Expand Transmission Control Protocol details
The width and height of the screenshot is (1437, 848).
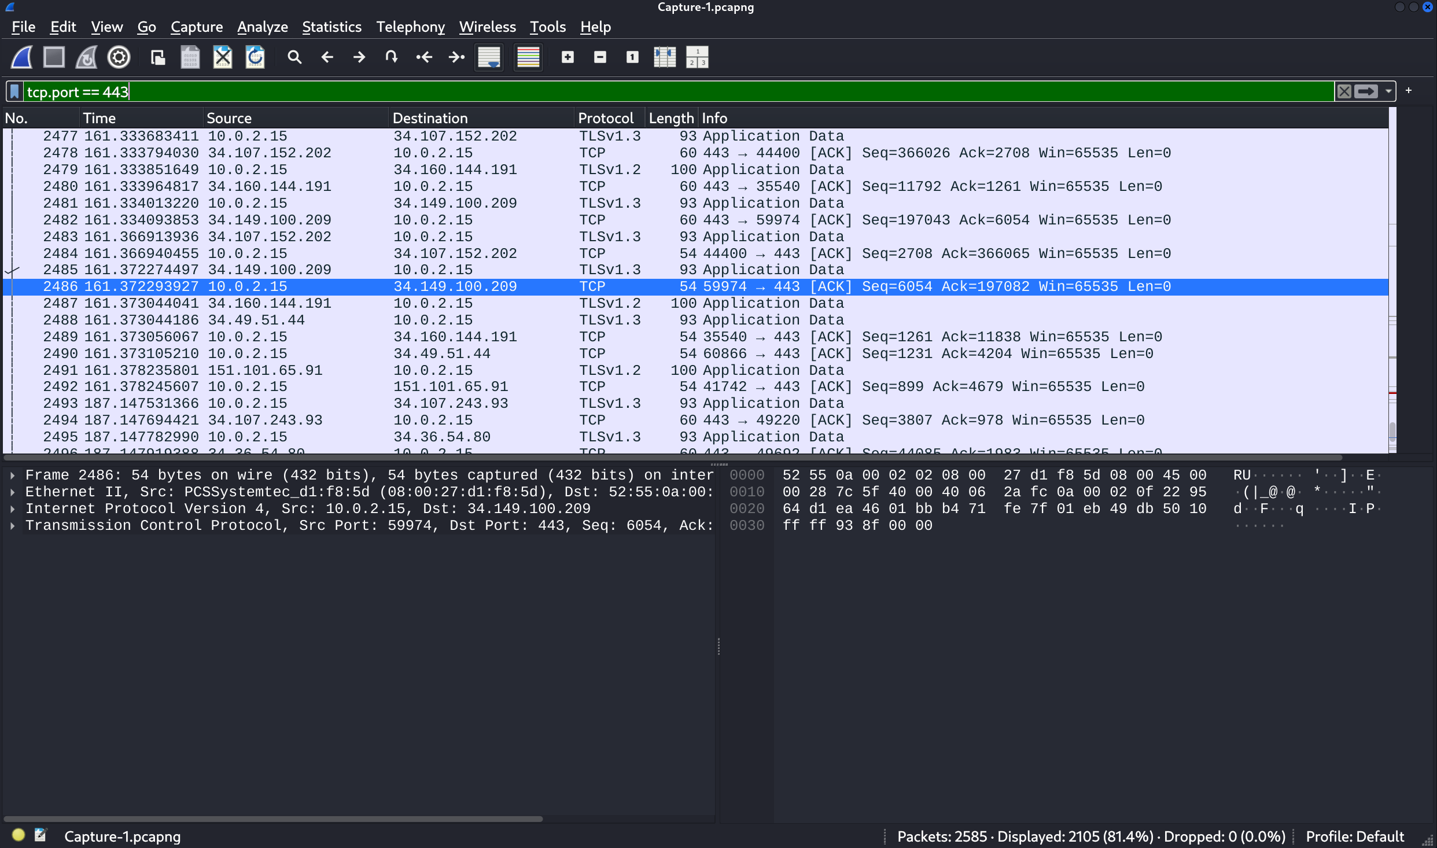tap(12, 526)
